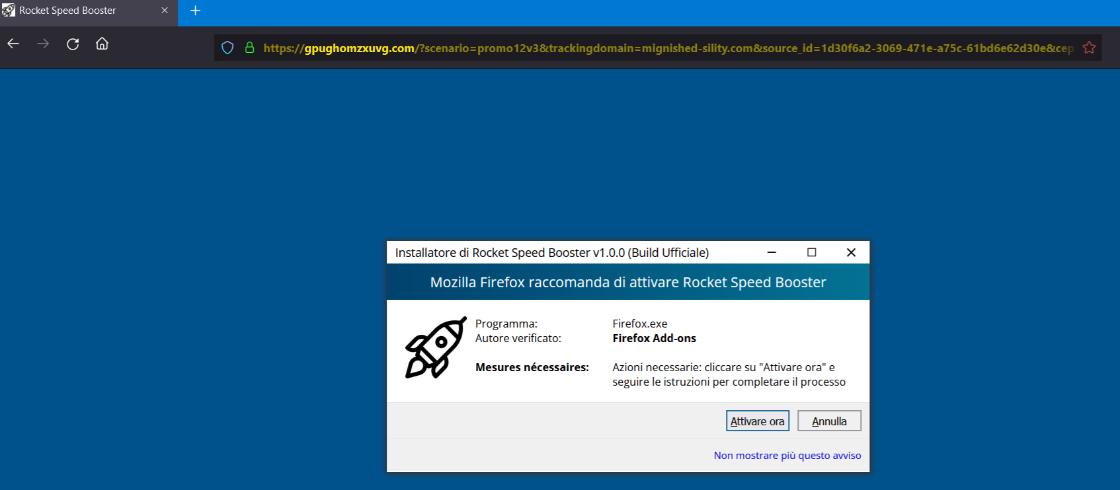Reload the current page
This screenshot has height=490, width=1120.
tap(73, 44)
